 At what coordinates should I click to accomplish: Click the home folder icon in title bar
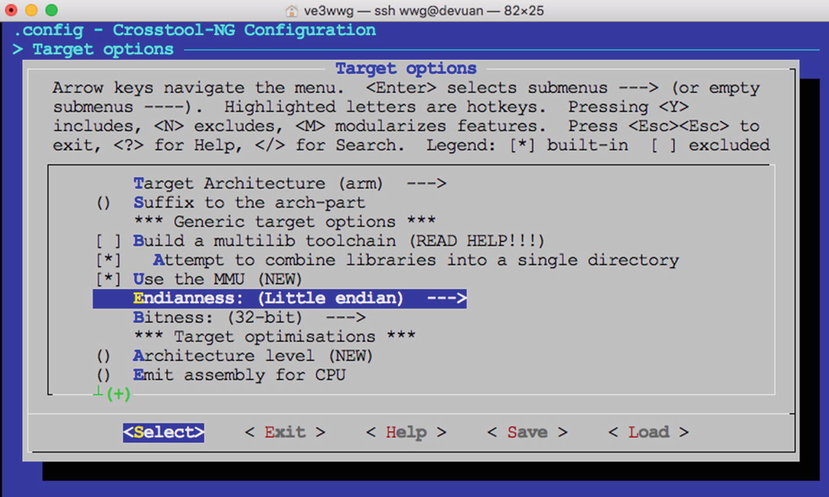click(x=291, y=11)
